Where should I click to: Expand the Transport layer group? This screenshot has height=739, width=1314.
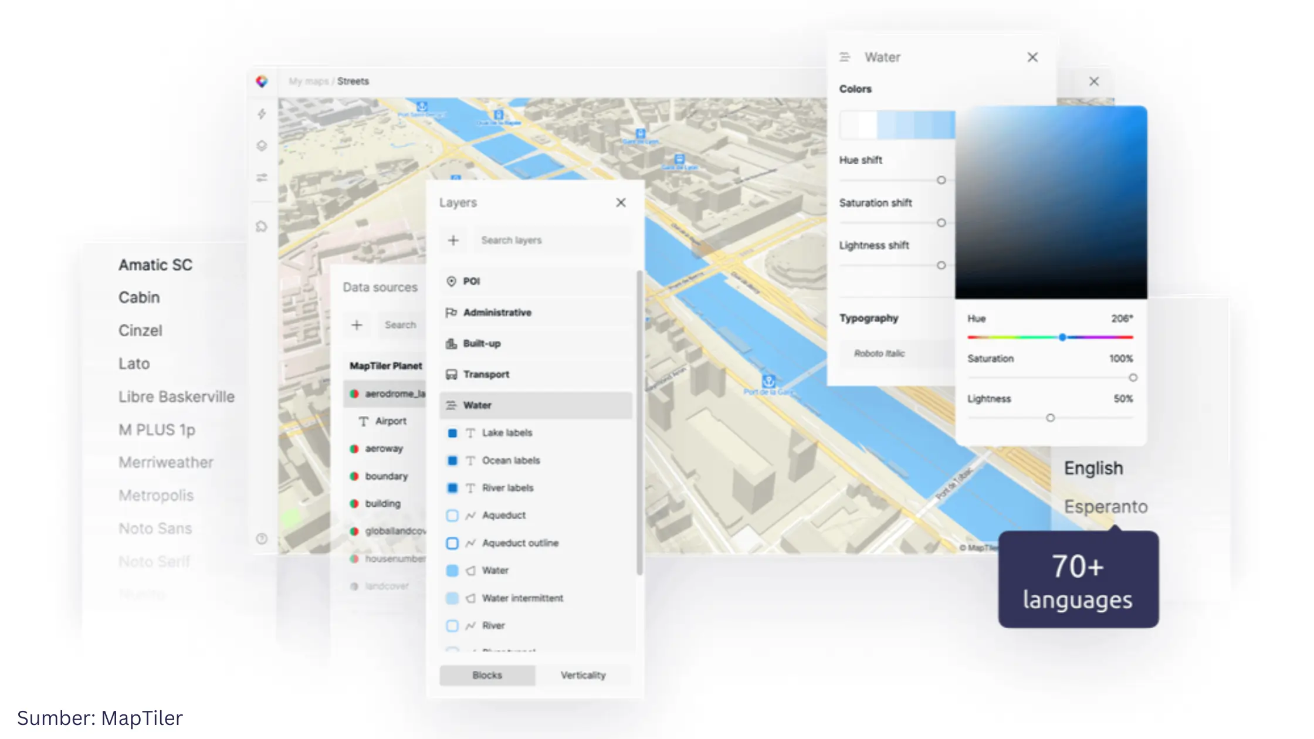click(x=486, y=374)
